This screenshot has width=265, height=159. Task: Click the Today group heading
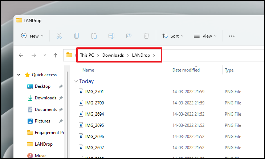pos(86,81)
